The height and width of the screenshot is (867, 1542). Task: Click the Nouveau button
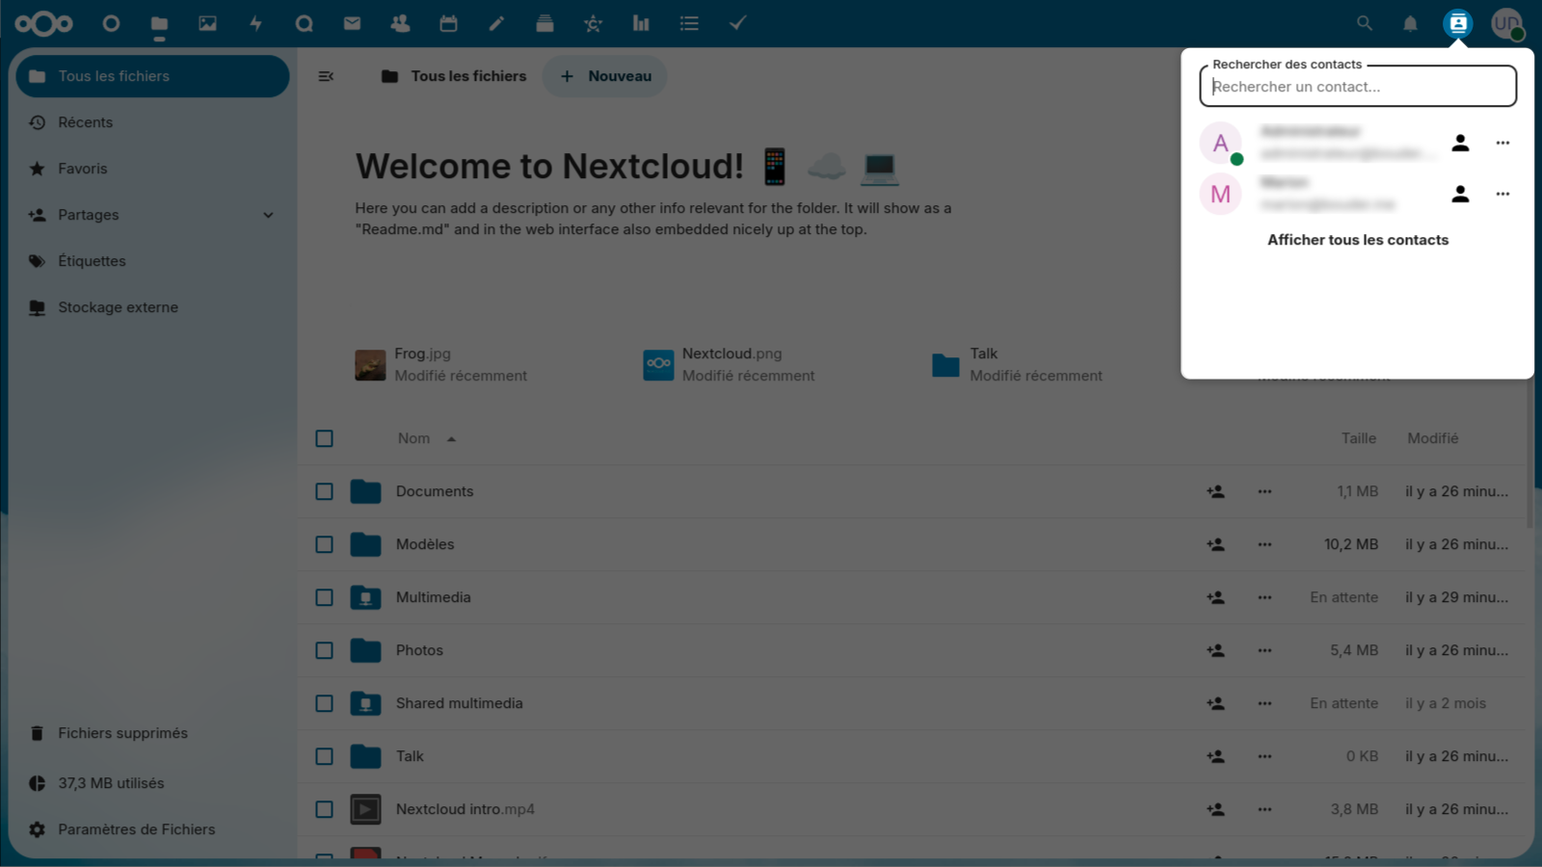[x=606, y=76]
